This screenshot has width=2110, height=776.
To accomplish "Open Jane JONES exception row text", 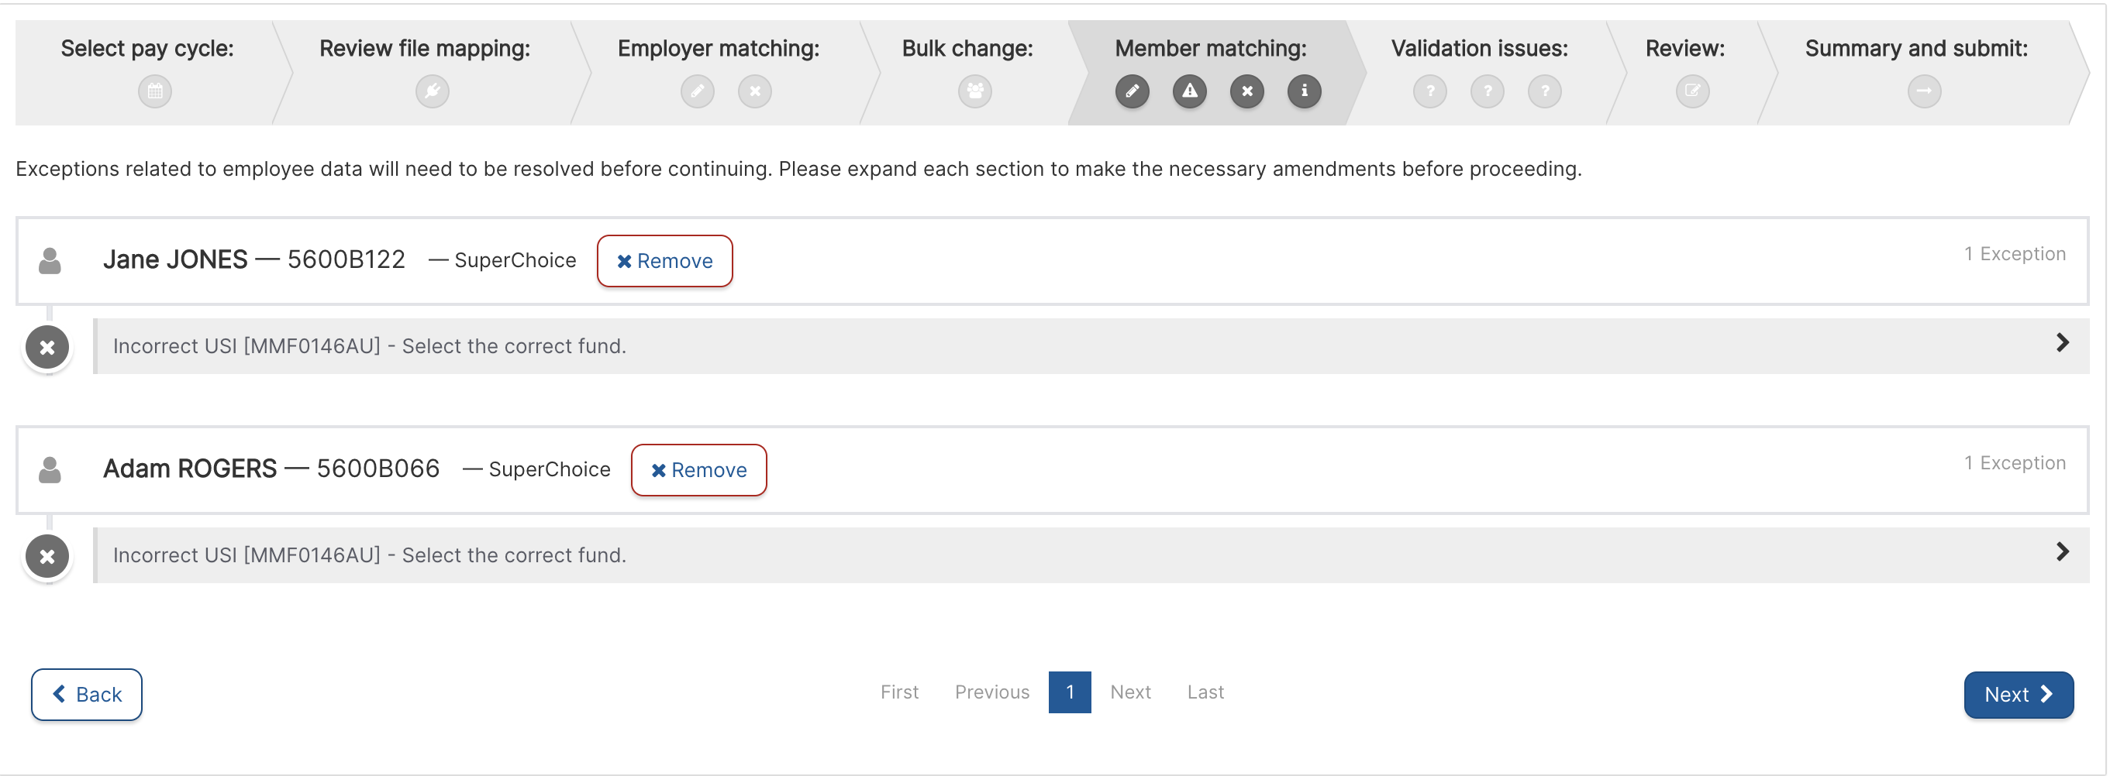I will pos(370,346).
